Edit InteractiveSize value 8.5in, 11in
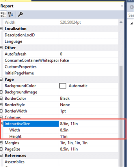Image resolution: width=134 pixels, height=167 pixels. click(x=89, y=124)
